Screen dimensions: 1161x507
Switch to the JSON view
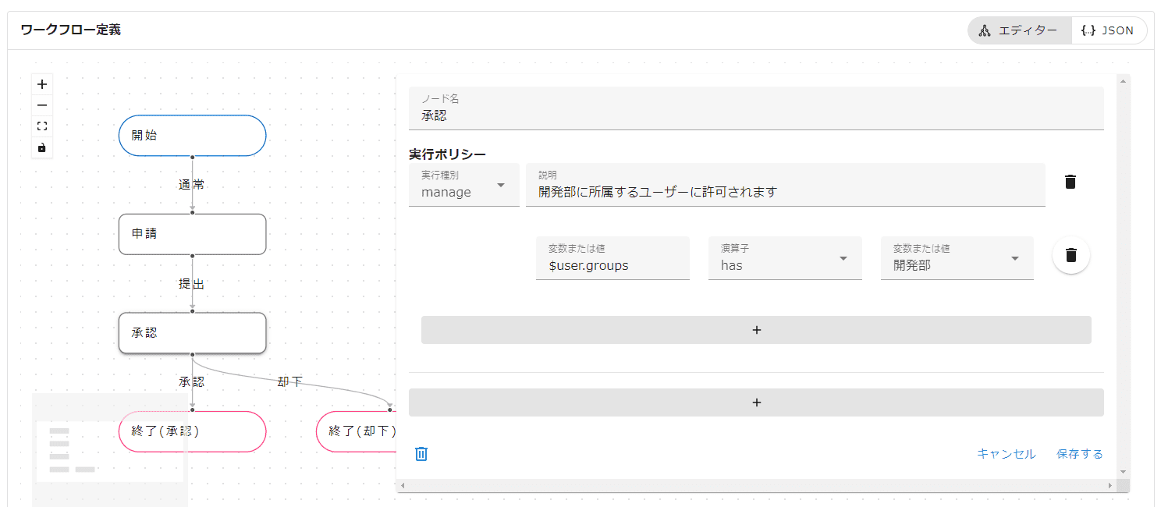click(x=1109, y=30)
